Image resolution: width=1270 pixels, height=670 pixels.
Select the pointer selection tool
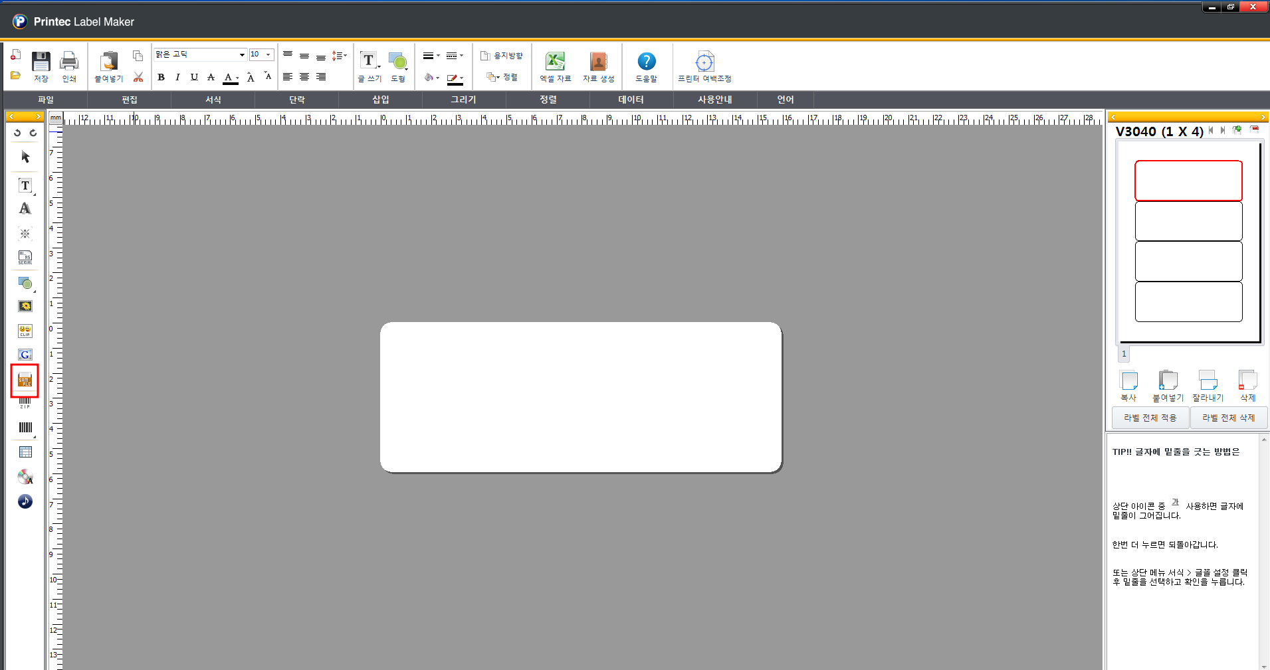(x=25, y=157)
